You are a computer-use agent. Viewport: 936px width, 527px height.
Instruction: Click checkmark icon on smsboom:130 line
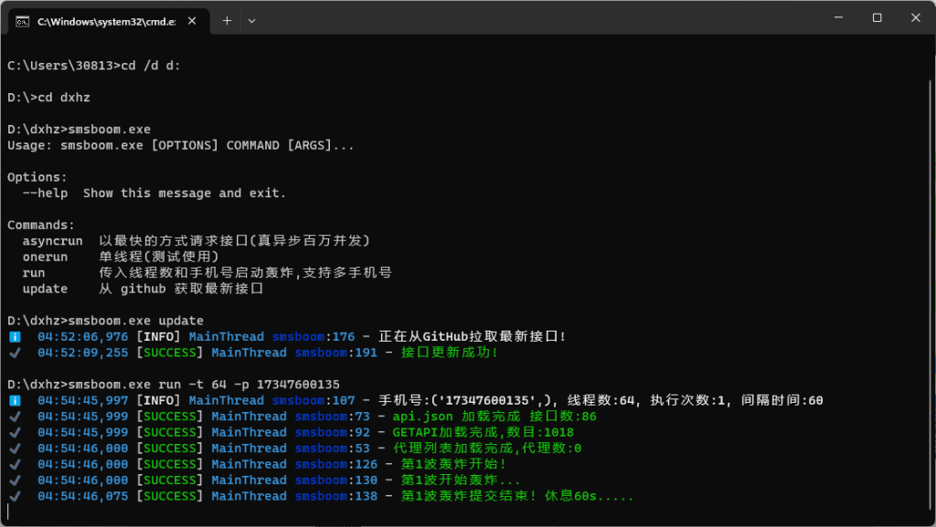(x=15, y=480)
